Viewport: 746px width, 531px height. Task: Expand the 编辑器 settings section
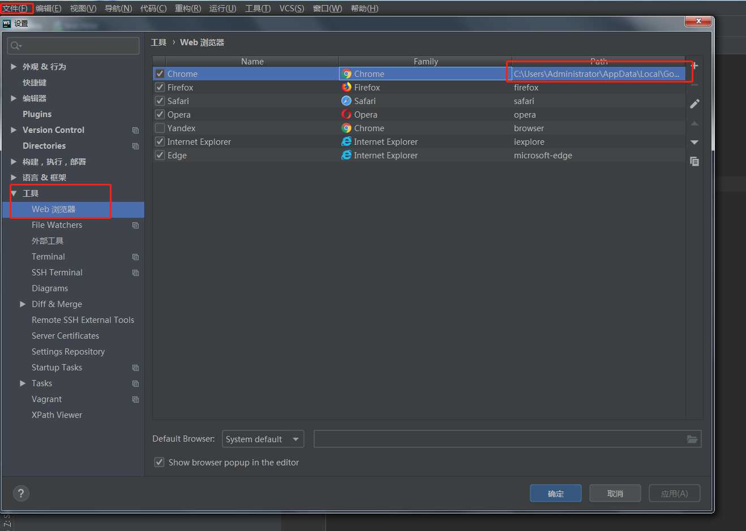[x=14, y=98]
